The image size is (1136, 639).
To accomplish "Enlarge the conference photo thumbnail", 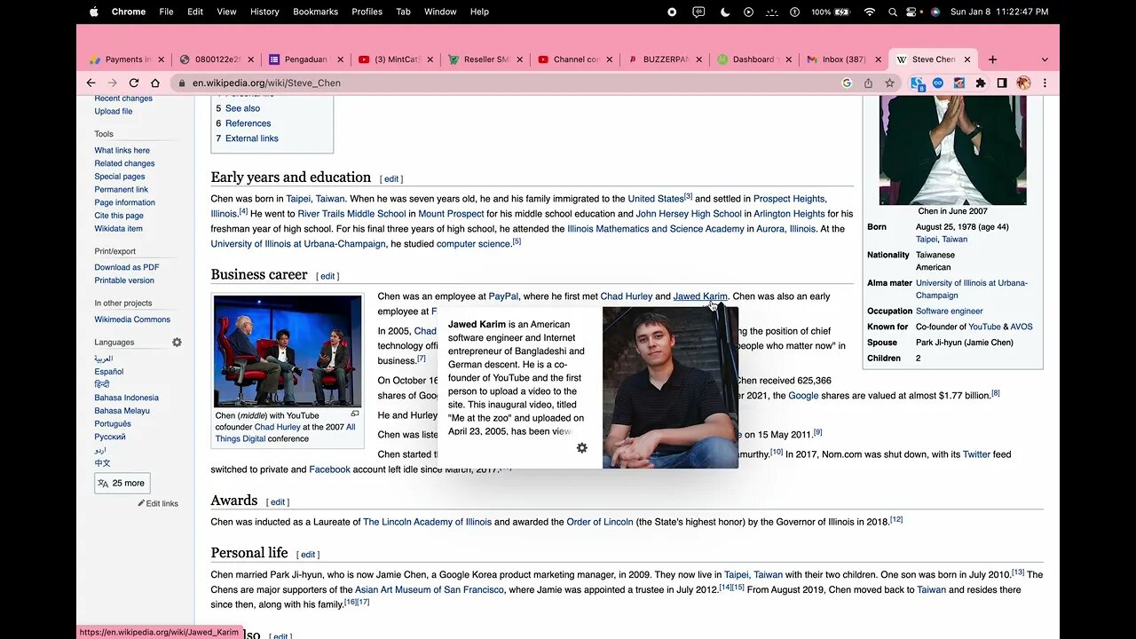I will tap(355, 414).
